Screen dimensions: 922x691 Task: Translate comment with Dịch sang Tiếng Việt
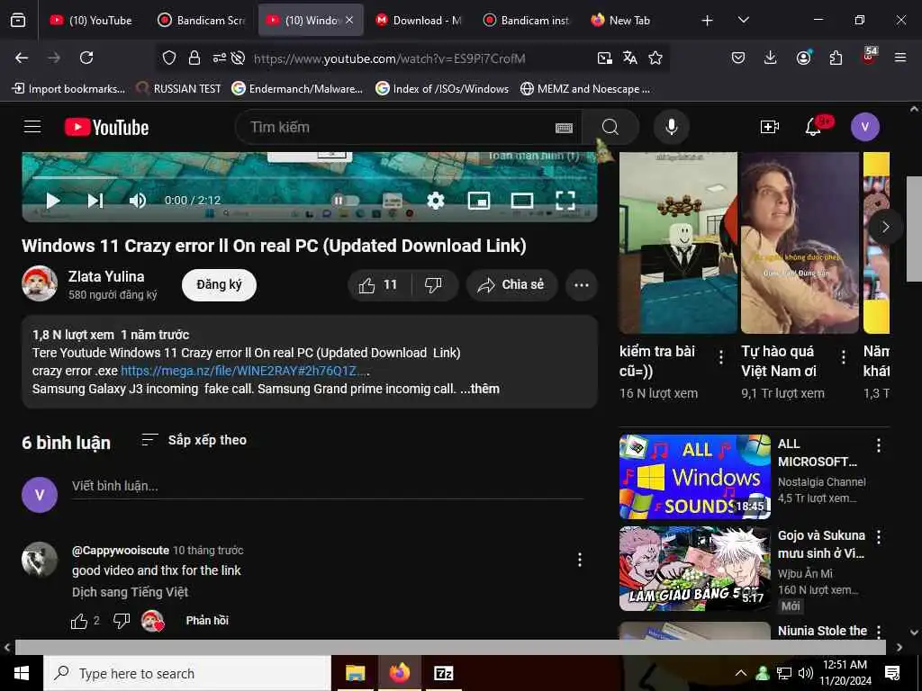[x=130, y=592]
